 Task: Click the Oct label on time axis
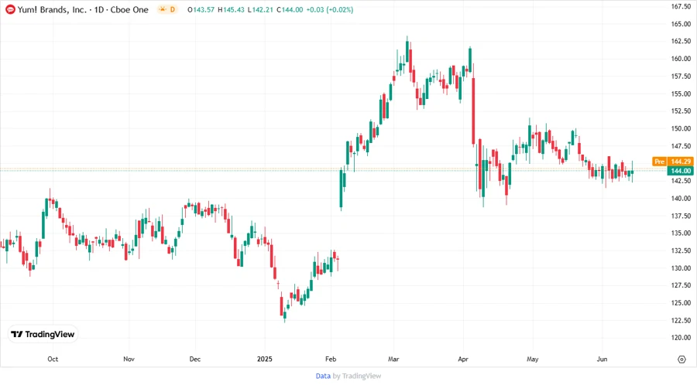tap(53, 359)
